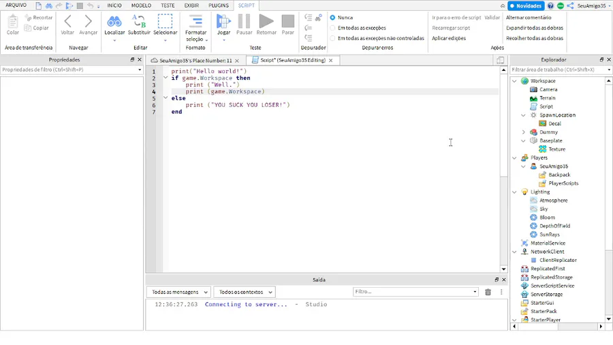Click Expandir todas as dobras
The height and width of the screenshot is (345, 613).
click(x=535, y=28)
